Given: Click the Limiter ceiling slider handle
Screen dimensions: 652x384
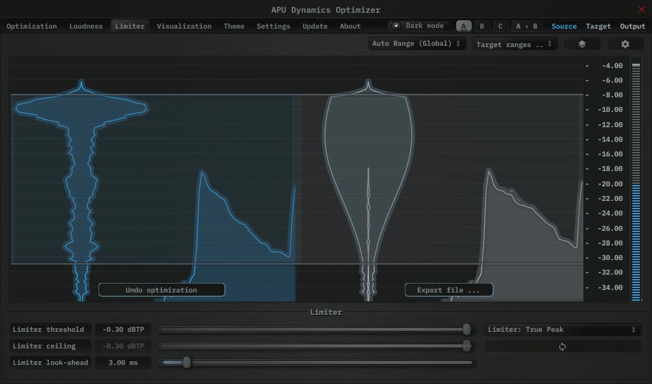Looking at the screenshot, I should (x=466, y=346).
